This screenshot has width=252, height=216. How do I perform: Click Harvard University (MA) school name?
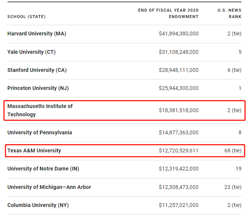pyautogui.click(x=37, y=34)
